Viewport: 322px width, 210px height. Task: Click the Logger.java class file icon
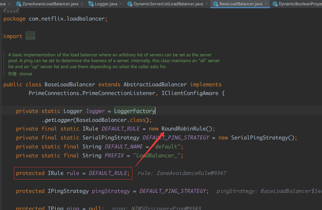(91, 4)
